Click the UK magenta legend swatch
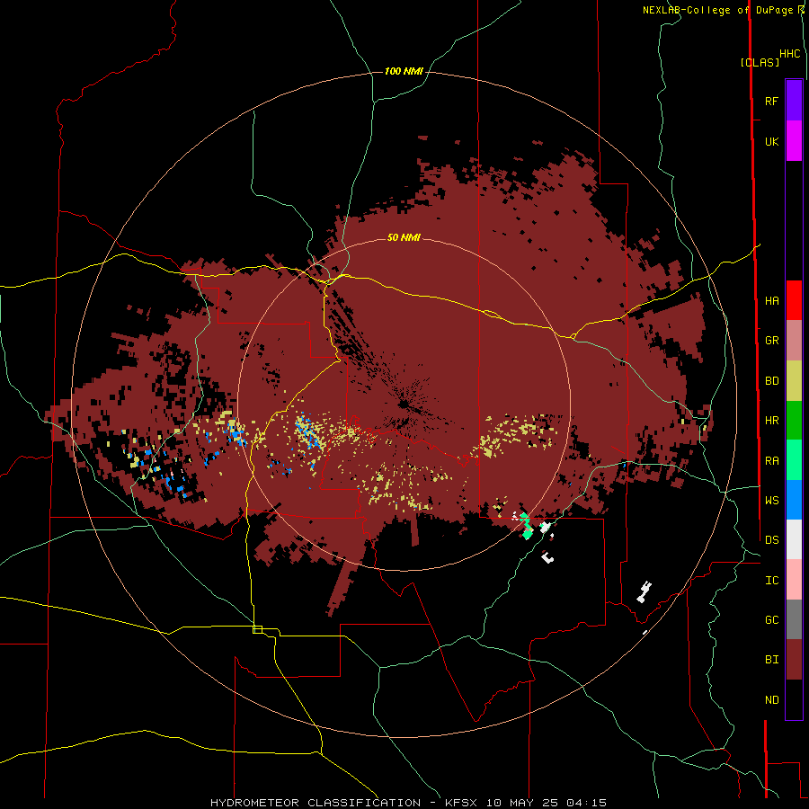This screenshot has width=809, height=809. click(794, 141)
